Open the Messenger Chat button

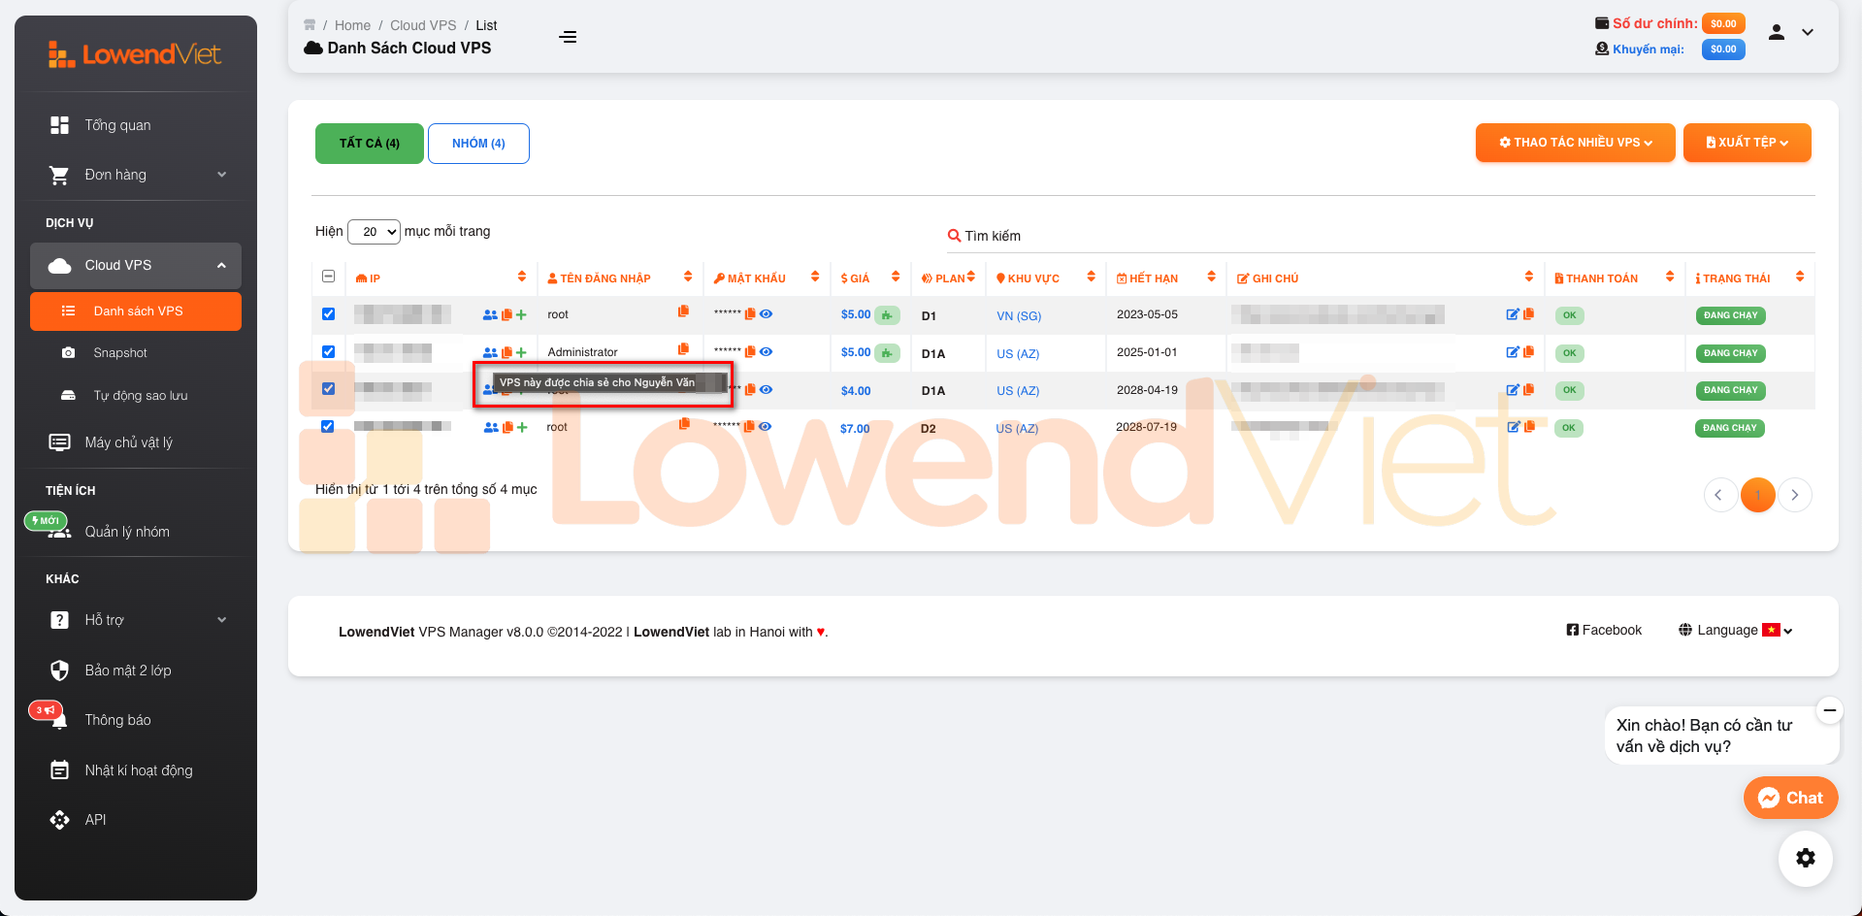(x=1790, y=798)
